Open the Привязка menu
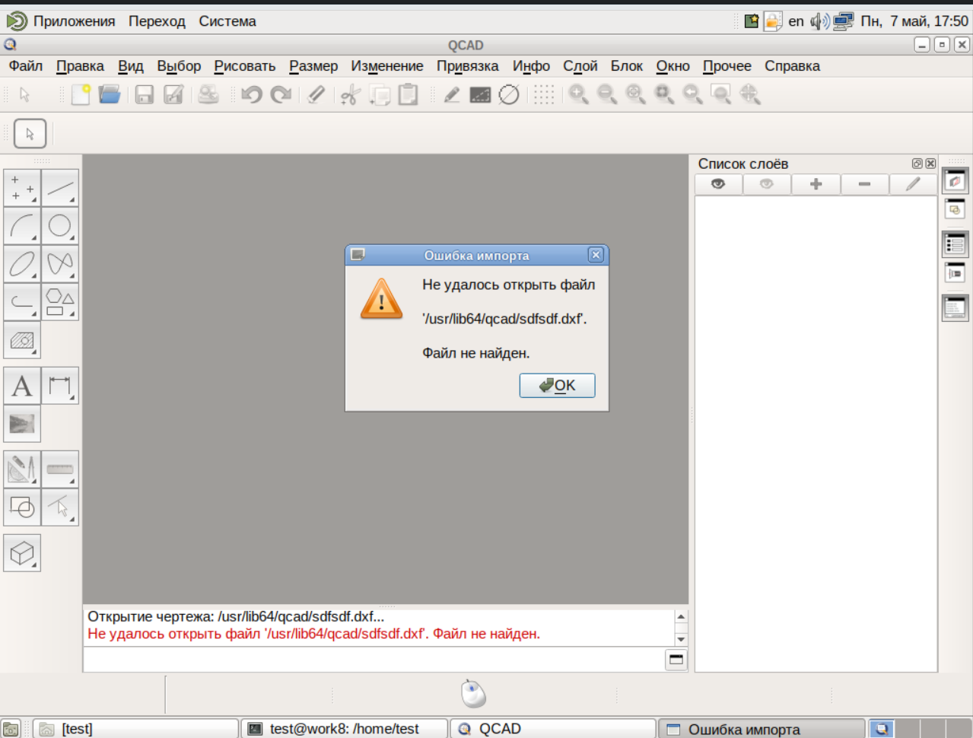 [467, 66]
